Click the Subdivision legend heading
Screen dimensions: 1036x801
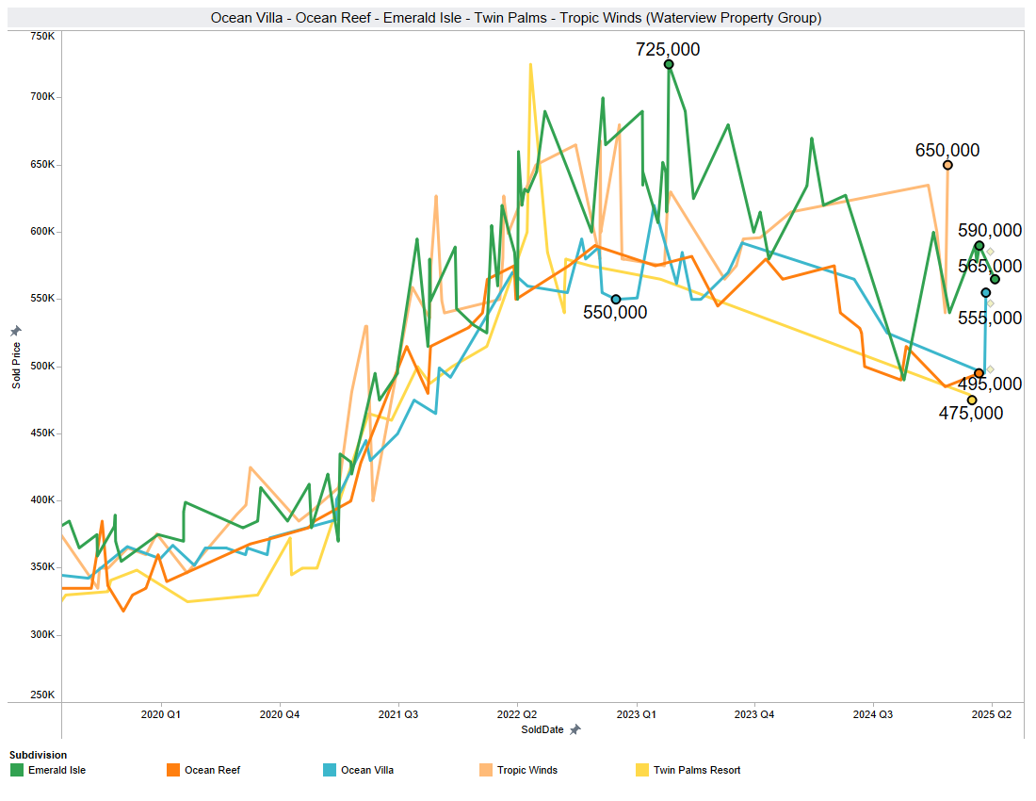pos(38,755)
